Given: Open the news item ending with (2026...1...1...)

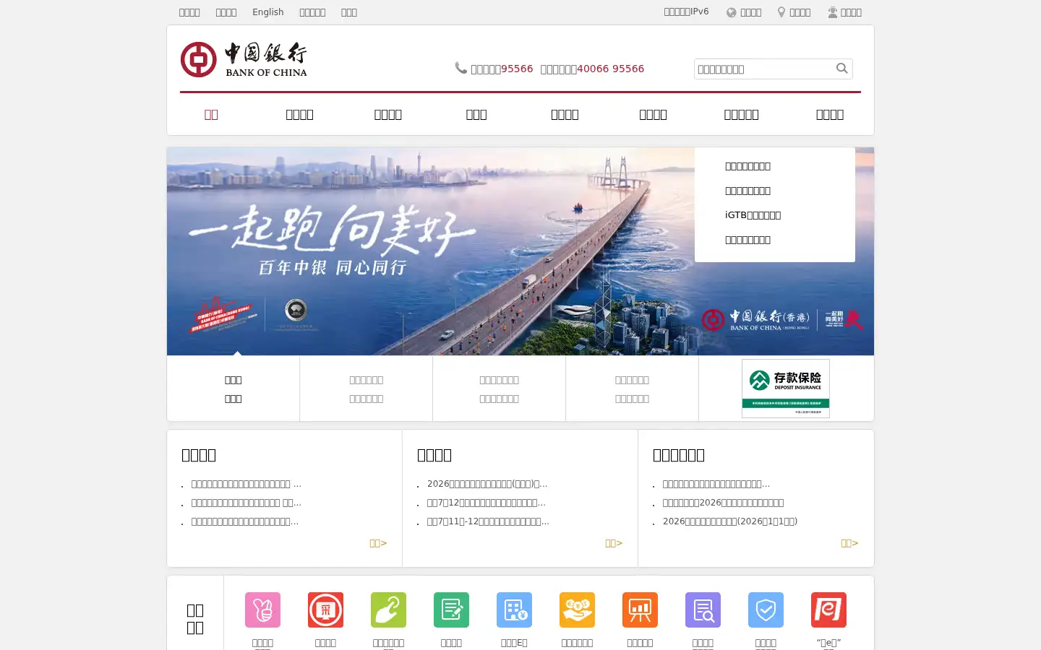Looking at the screenshot, I should (x=730, y=521).
